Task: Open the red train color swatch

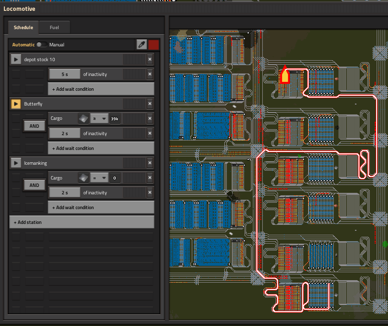Action: pyautogui.click(x=153, y=44)
